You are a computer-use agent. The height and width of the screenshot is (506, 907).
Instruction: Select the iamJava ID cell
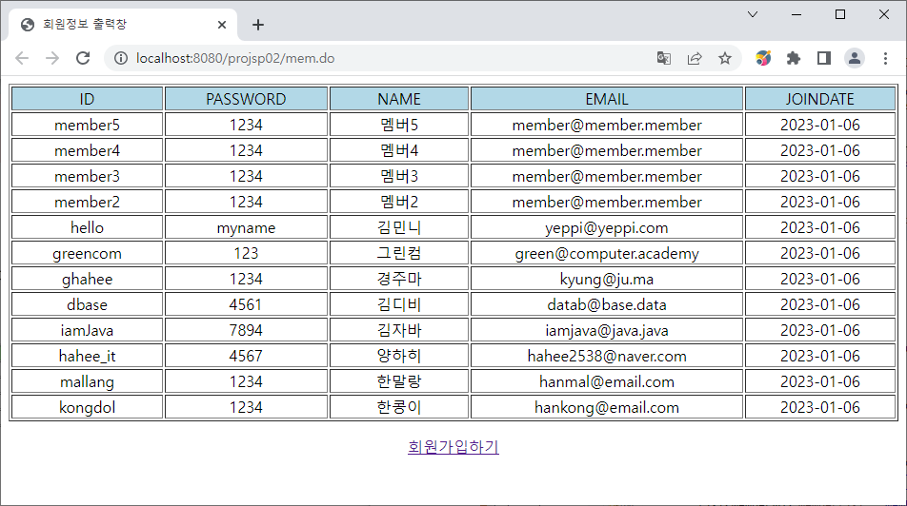[87, 330]
